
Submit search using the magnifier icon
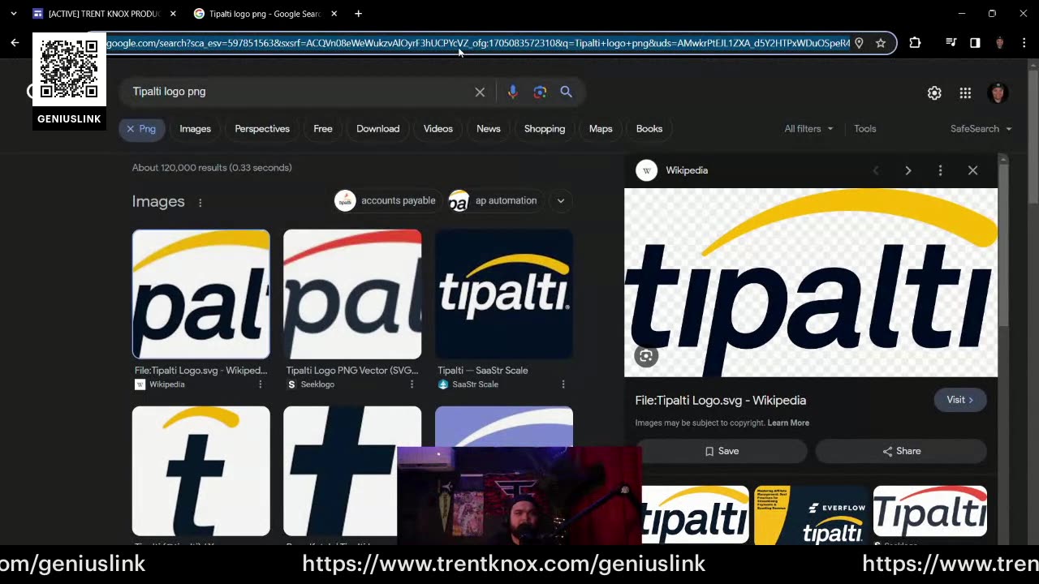point(566,92)
